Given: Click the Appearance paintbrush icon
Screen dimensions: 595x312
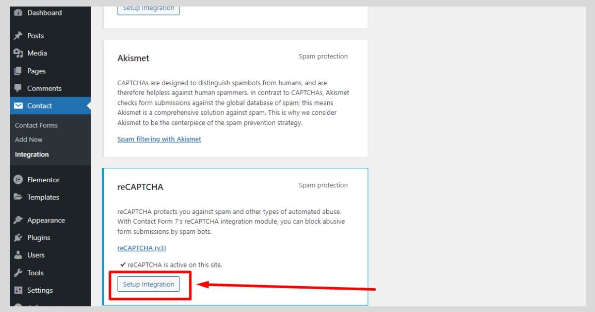Looking at the screenshot, I should (x=18, y=220).
